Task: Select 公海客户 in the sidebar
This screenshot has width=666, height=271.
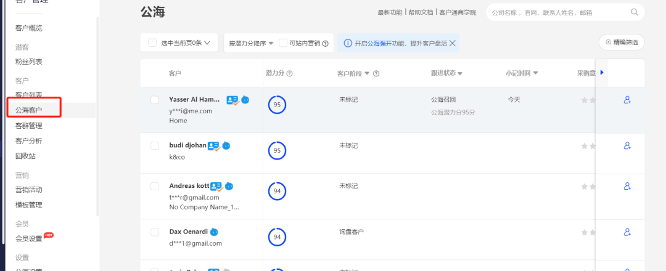Action: click(x=29, y=110)
